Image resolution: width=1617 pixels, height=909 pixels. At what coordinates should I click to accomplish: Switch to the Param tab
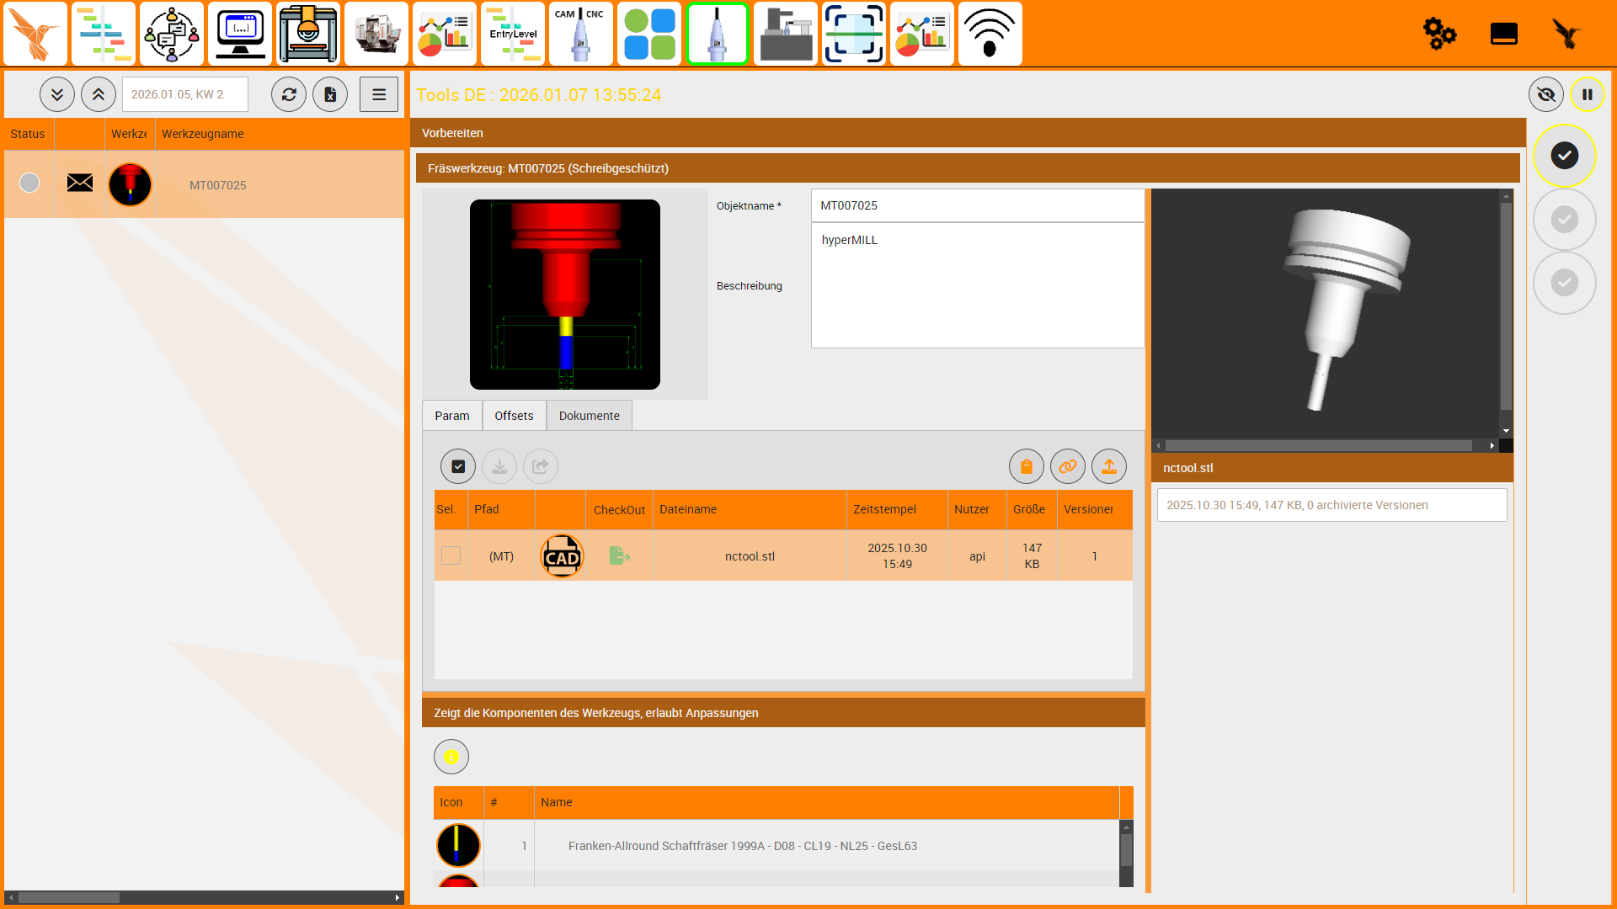[x=452, y=416]
